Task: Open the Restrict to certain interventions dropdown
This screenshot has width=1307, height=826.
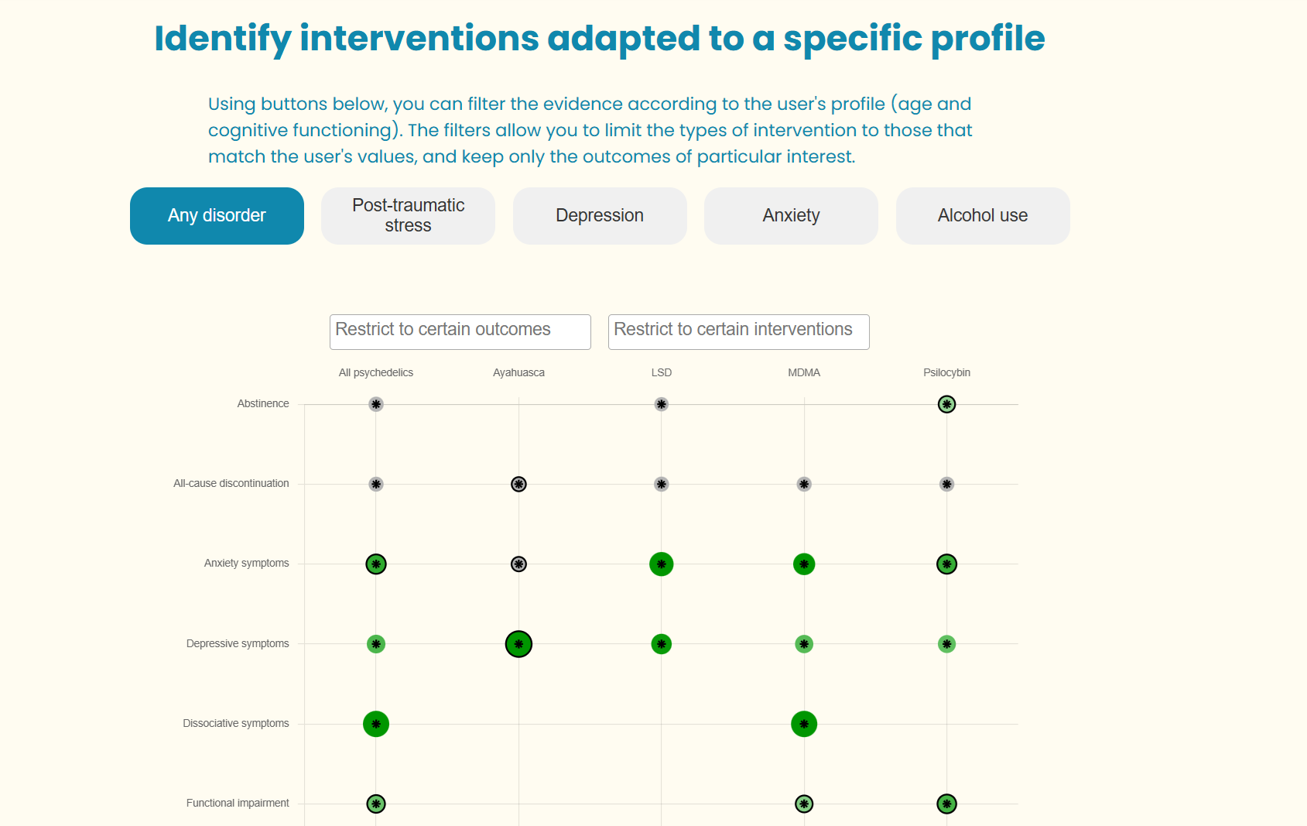Action: pos(739,331)
